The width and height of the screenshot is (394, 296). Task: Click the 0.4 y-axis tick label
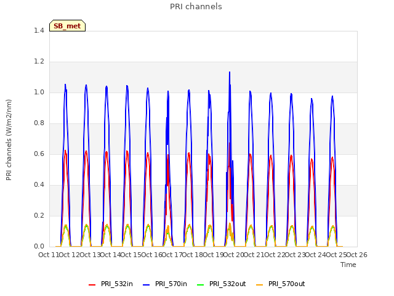click(x=39, y=185)
